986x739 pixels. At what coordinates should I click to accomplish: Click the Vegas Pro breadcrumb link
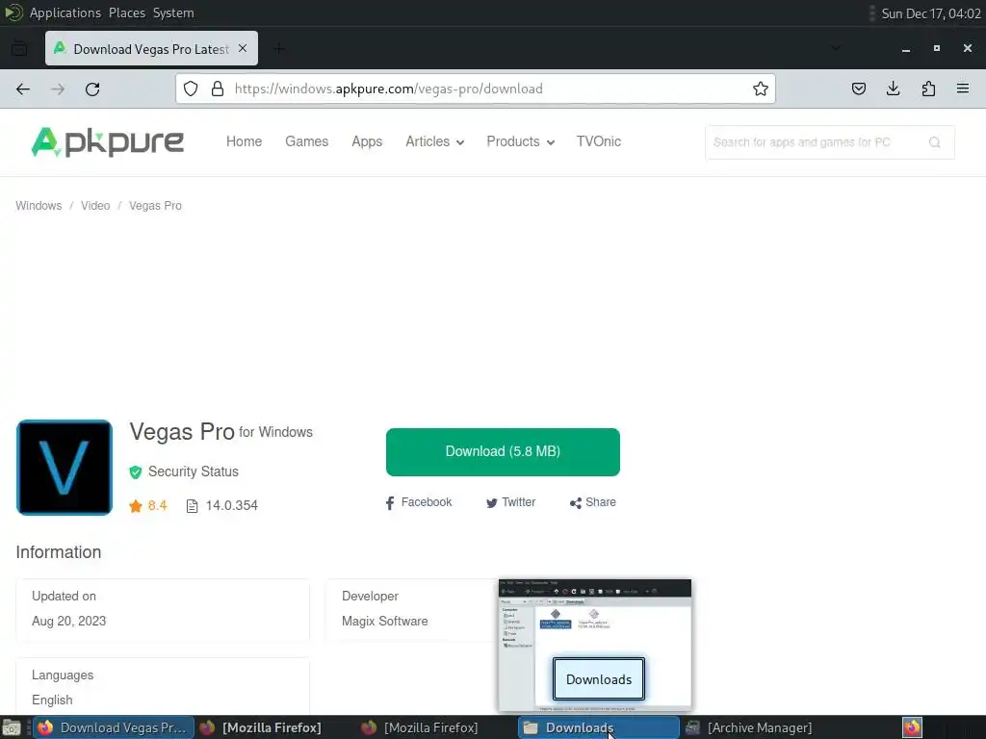(155, 206)
